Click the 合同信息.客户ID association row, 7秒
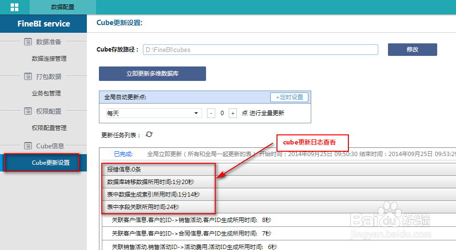The height and width of the screenshot is (250, 456). (279, 234)
